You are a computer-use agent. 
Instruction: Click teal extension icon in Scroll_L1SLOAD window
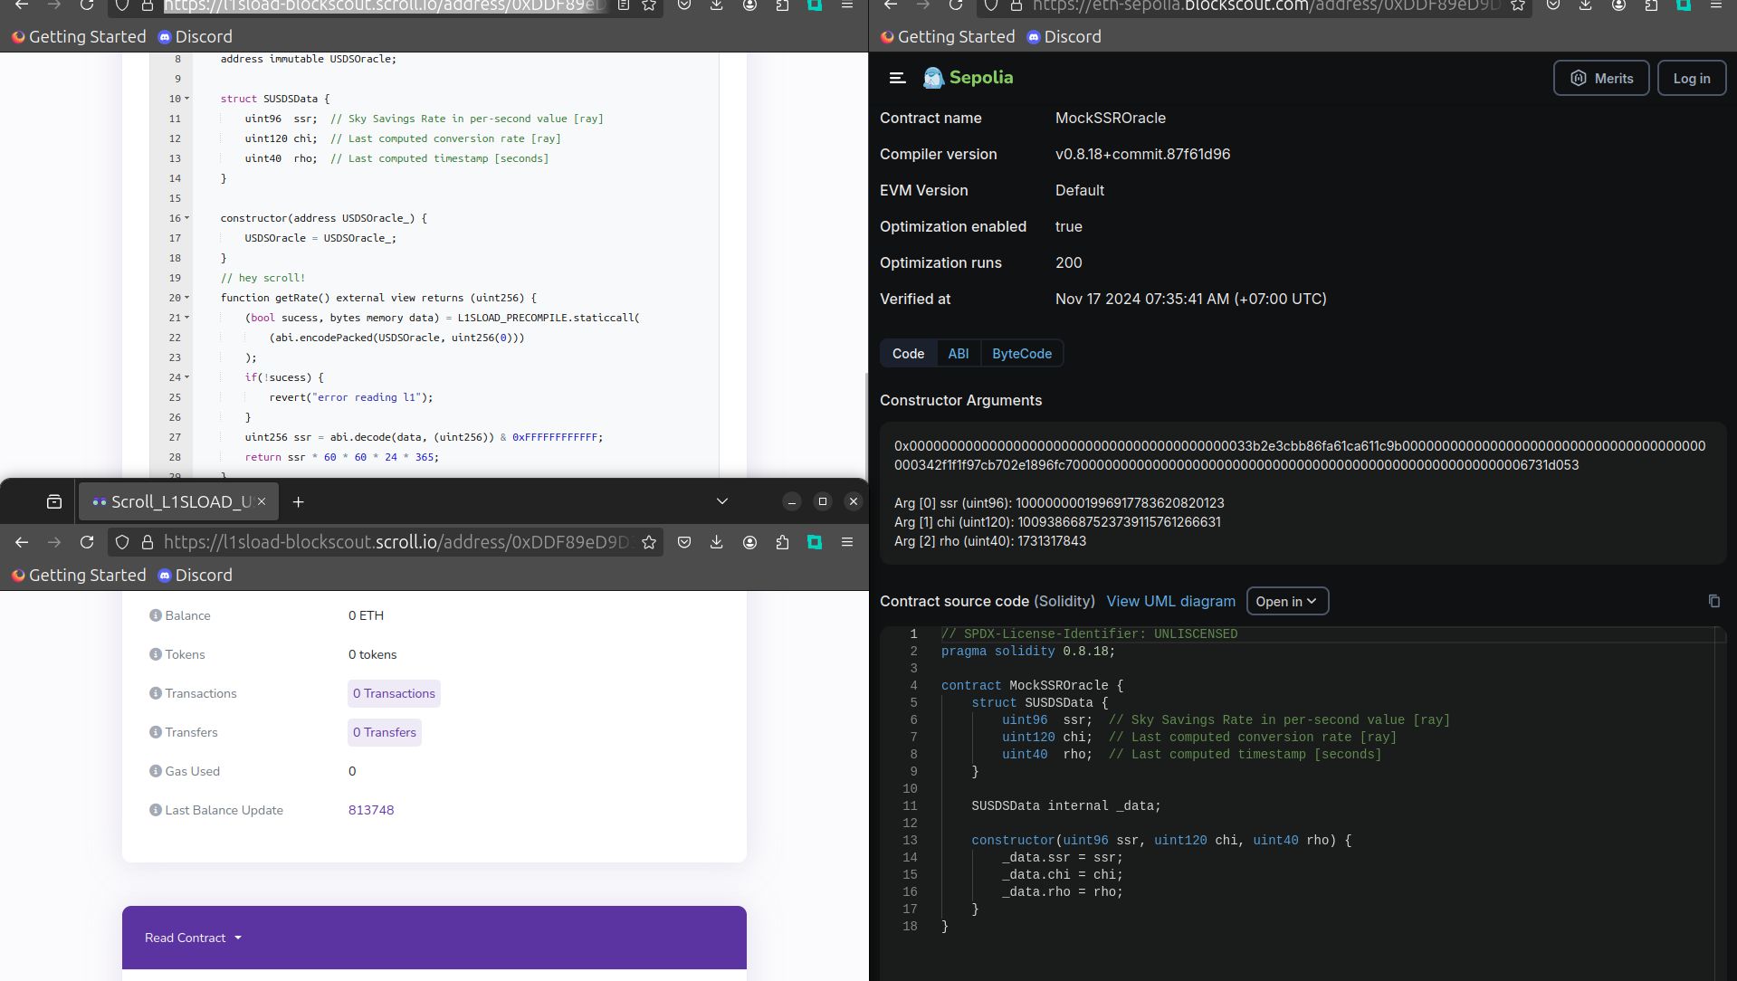click(815, 542)
